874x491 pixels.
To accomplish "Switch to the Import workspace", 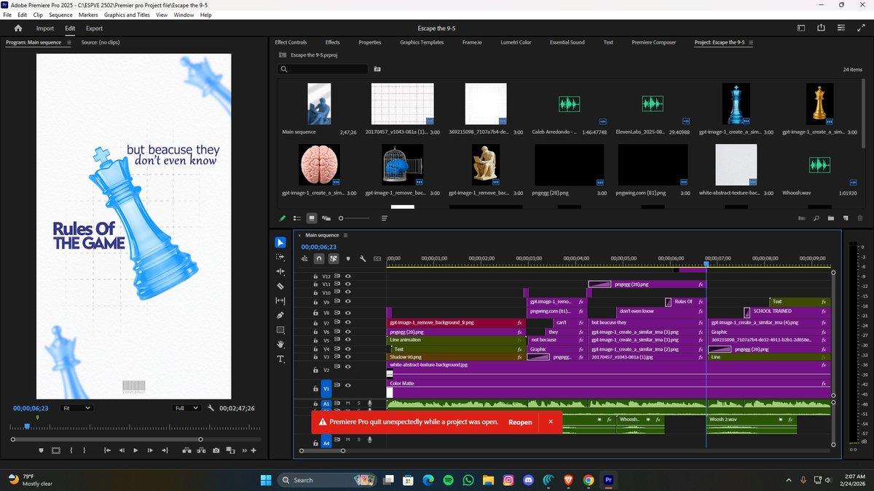I will pyautogui.click(x=45, y=28).
